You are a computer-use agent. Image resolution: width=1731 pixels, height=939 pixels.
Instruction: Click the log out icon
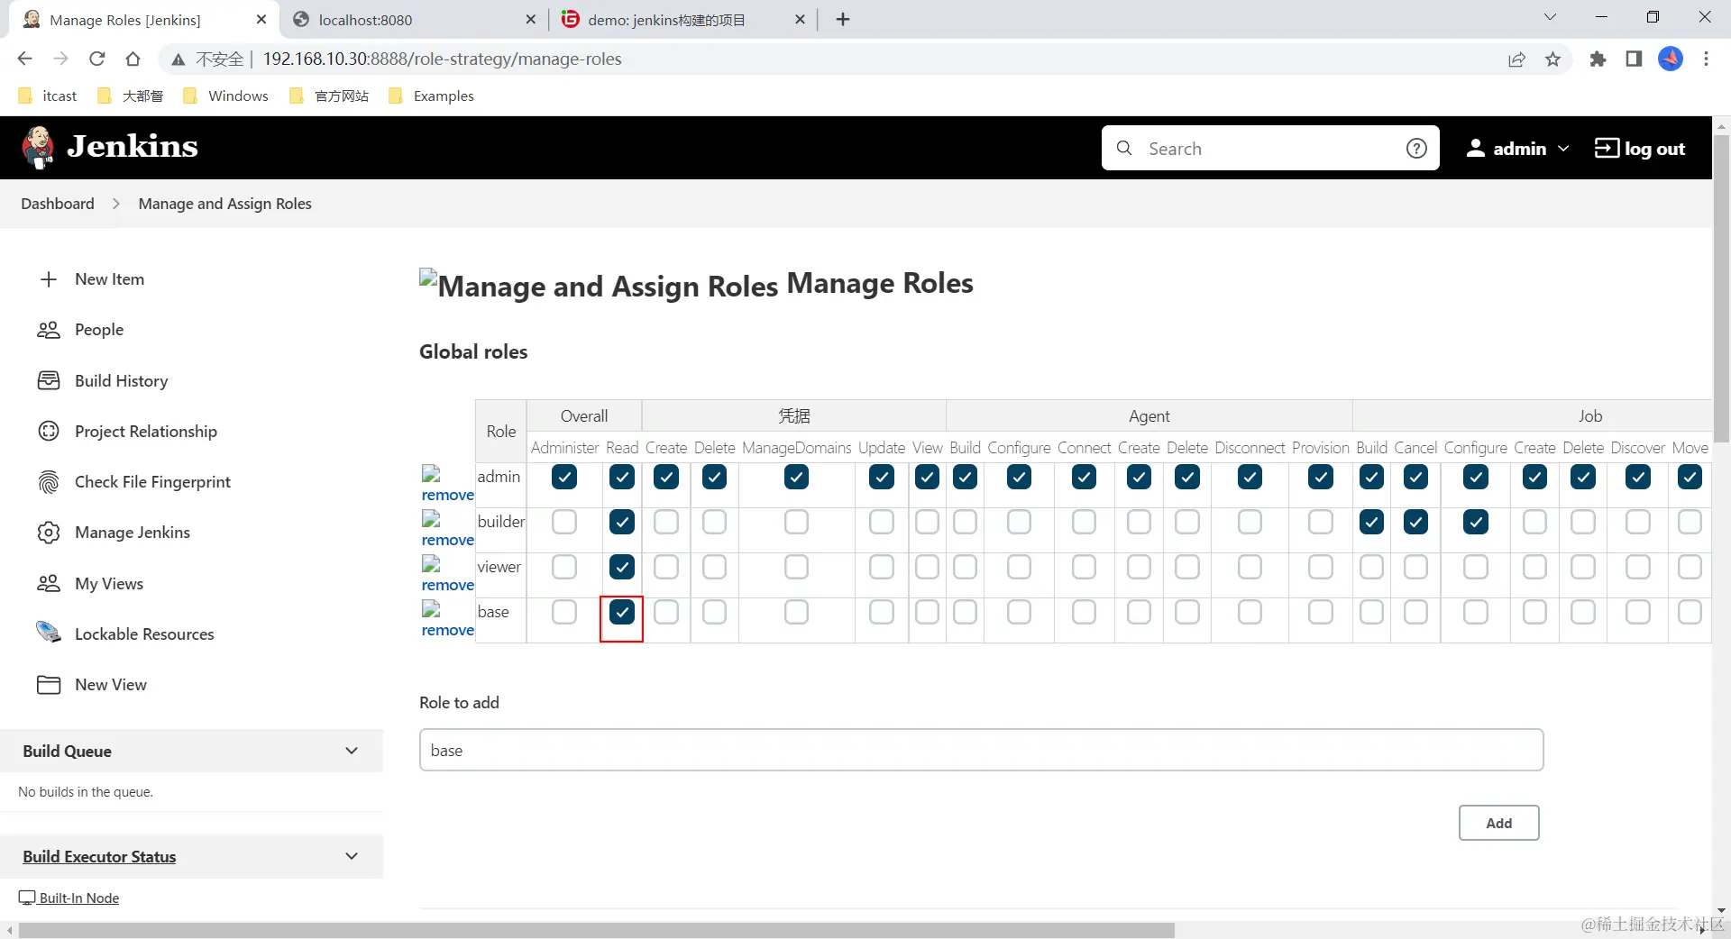click(x=1607, y=148)
